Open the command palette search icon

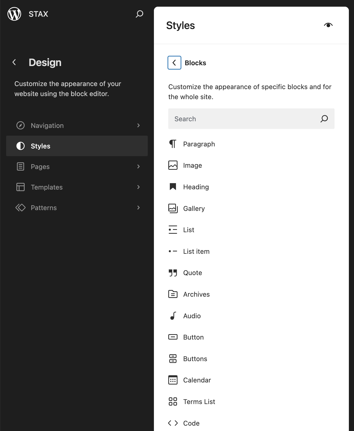[139, 14]
